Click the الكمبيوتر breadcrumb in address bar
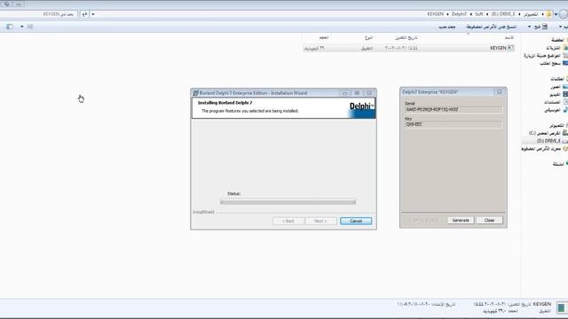568x319 pixels. click(x=531, y=14)
